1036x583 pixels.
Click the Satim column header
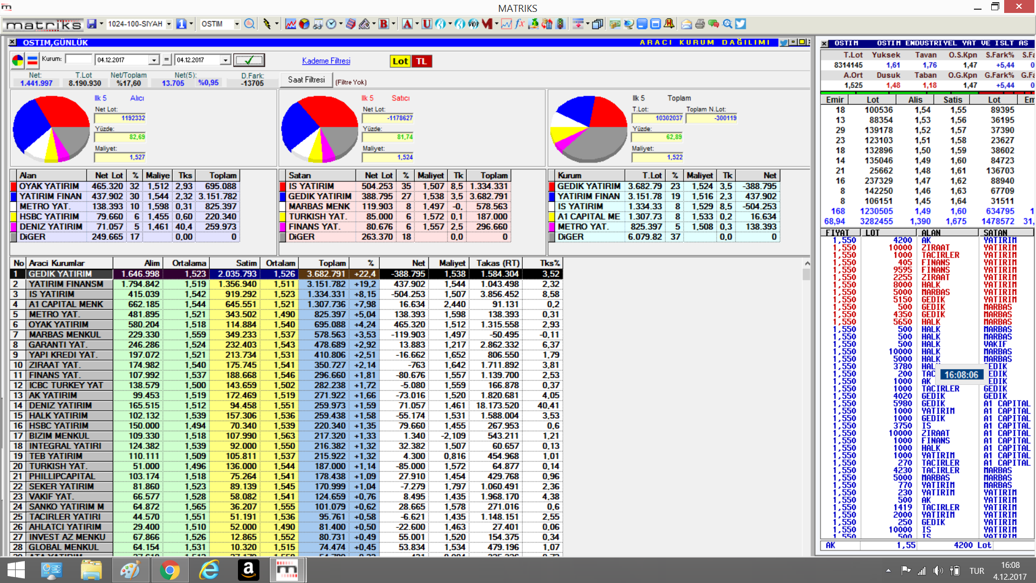[234, 263]
